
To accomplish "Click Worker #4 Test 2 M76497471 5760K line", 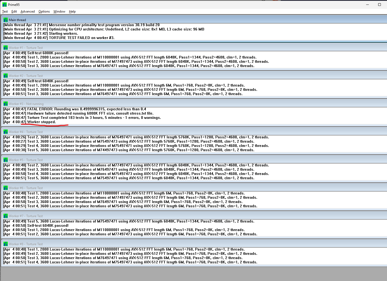I will (136, 137).
